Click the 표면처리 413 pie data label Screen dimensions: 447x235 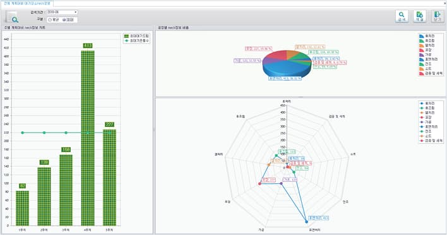click(285, 78)
